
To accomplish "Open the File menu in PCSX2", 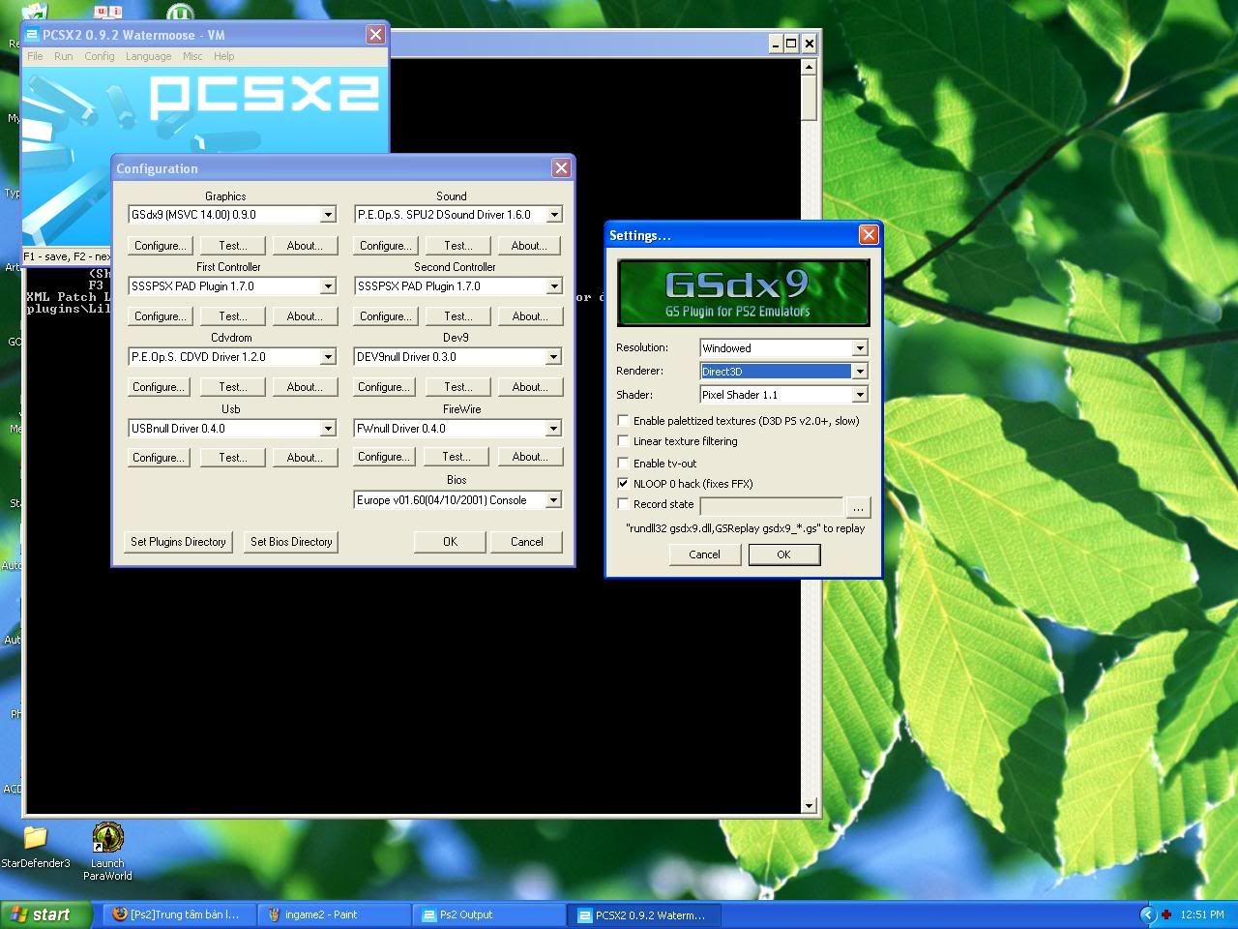I will (35, 56).
